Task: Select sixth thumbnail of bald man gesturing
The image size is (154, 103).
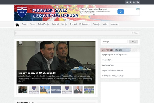Action: tap(78, 90)
